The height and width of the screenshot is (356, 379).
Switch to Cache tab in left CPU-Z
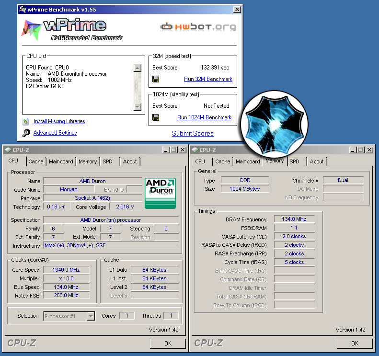36,161
